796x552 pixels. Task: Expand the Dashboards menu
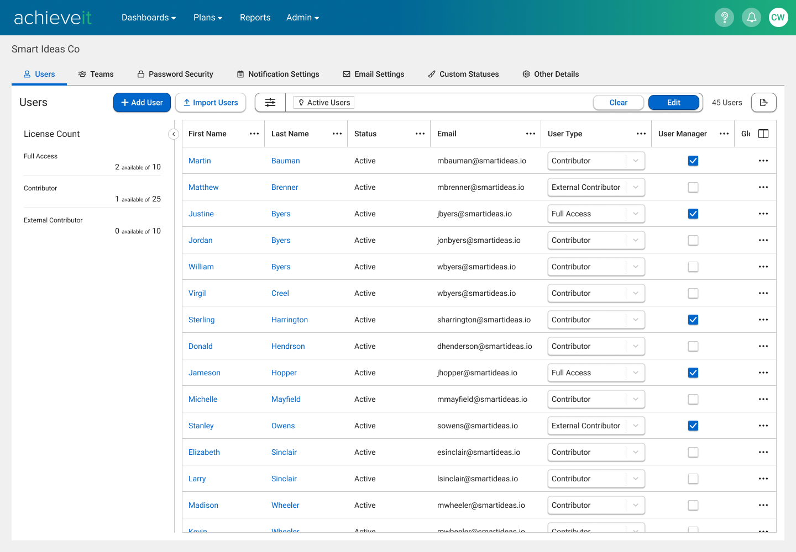point(149,18)
